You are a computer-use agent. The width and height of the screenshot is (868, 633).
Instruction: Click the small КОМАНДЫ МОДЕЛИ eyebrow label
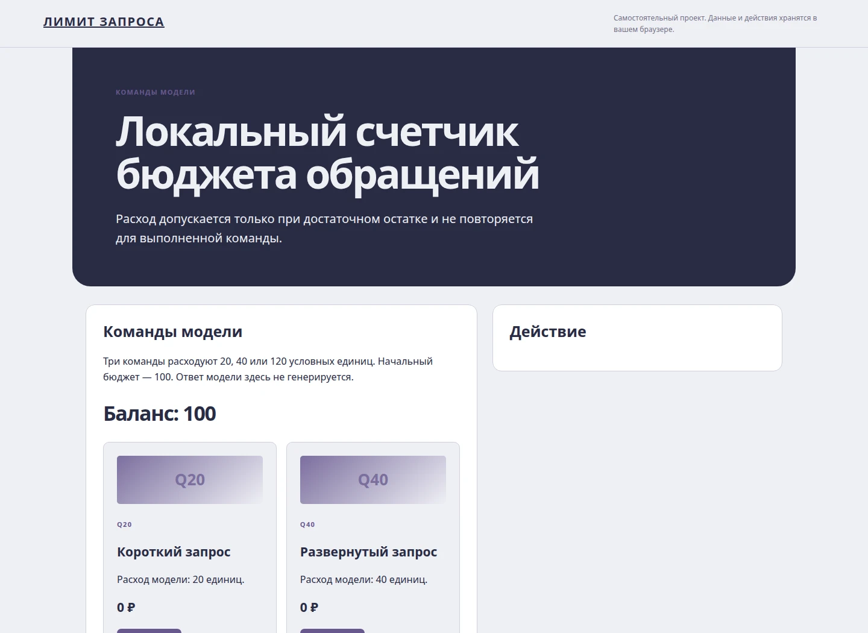point(156,92)
